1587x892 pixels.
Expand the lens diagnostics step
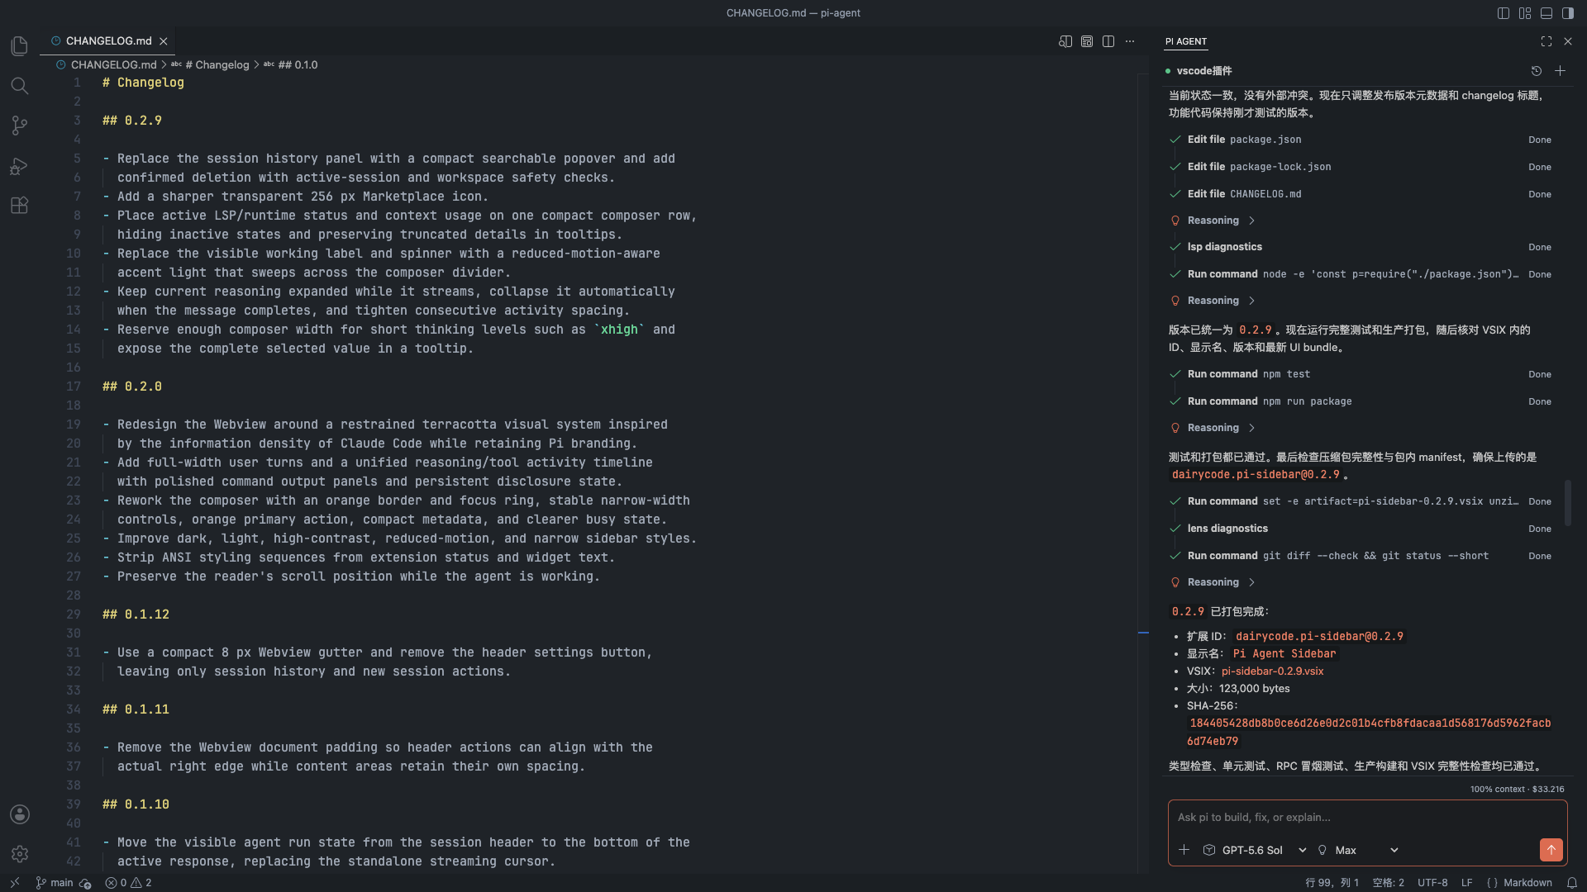1361,529
